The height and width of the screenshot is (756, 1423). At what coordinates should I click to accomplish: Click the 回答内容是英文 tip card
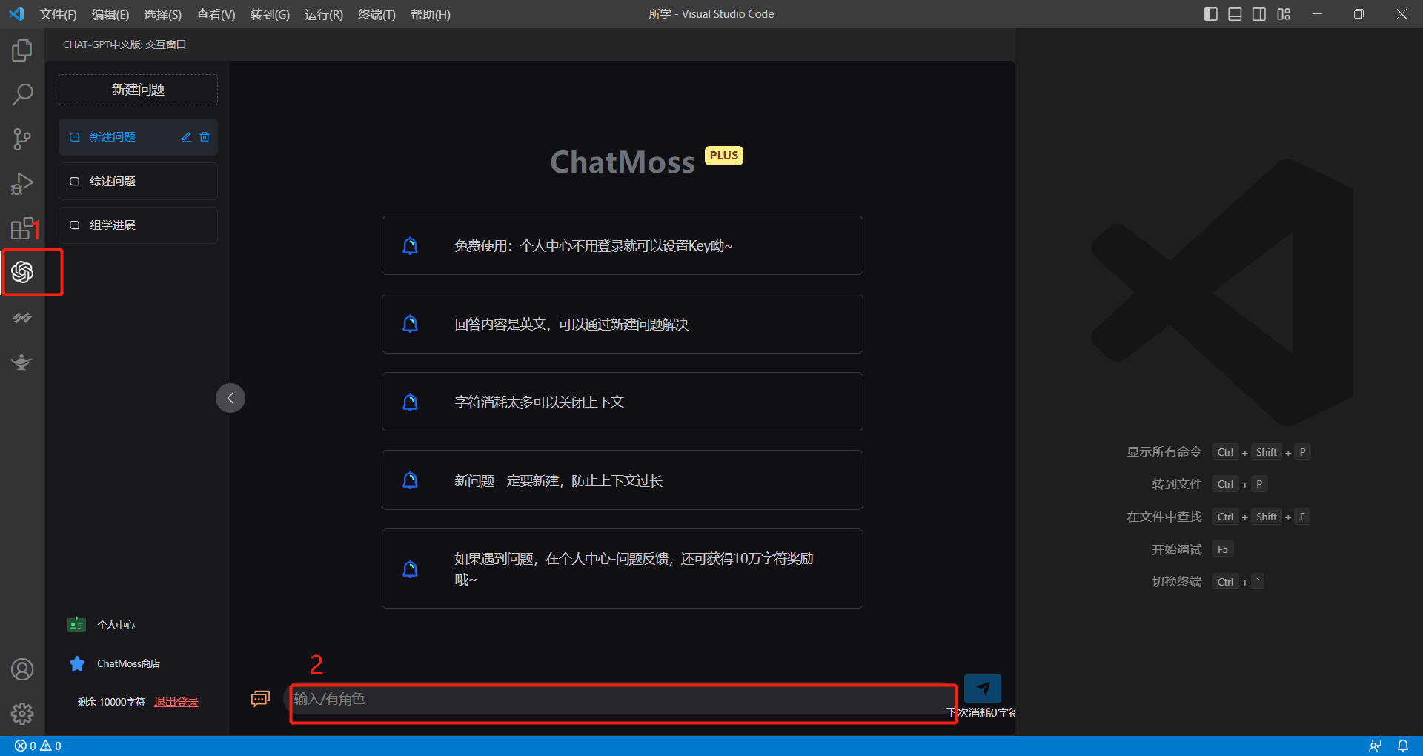click(x=623, y=324)
